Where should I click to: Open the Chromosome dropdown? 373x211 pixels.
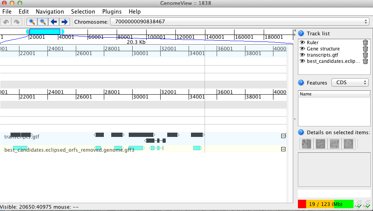[240, 22]
